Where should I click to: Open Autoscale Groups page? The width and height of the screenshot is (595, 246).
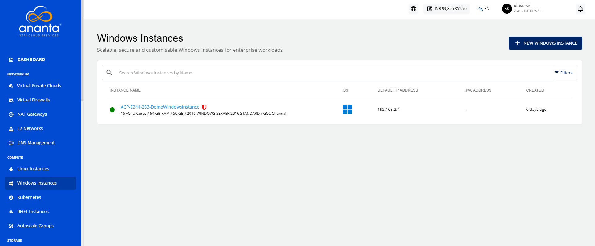click(x=40, y=226)
